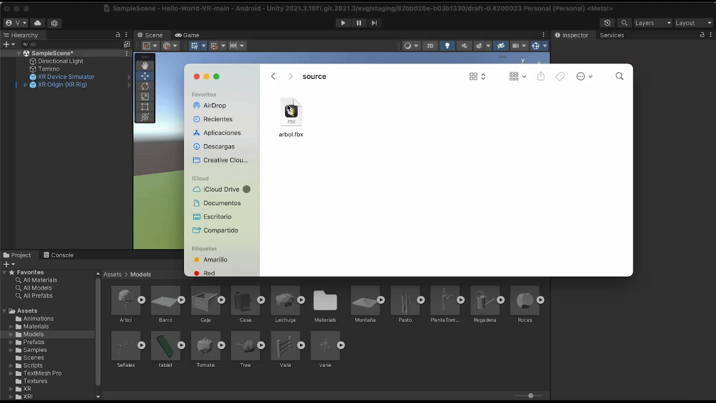Click the Finder share icon
The width and height of the screenshot is (716, 403).
tap(541, 76)
